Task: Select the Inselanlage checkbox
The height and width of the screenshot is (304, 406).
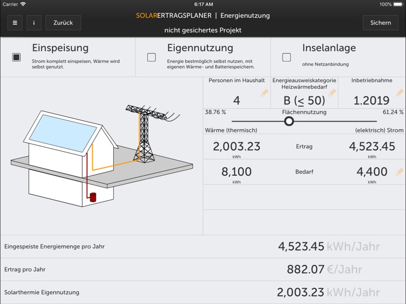Action: (286, 57)
